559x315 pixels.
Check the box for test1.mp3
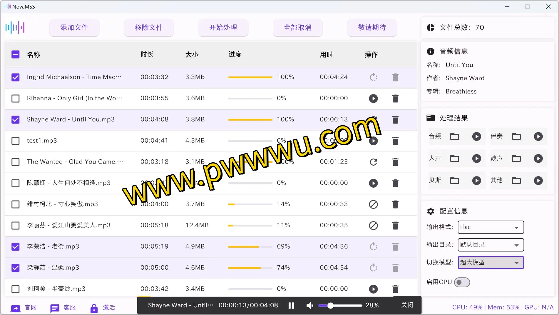[16, 141]
